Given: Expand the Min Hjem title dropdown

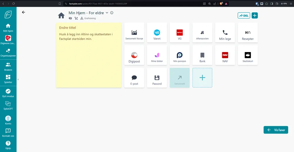Looking at the screenshot, I should point(107,13).
